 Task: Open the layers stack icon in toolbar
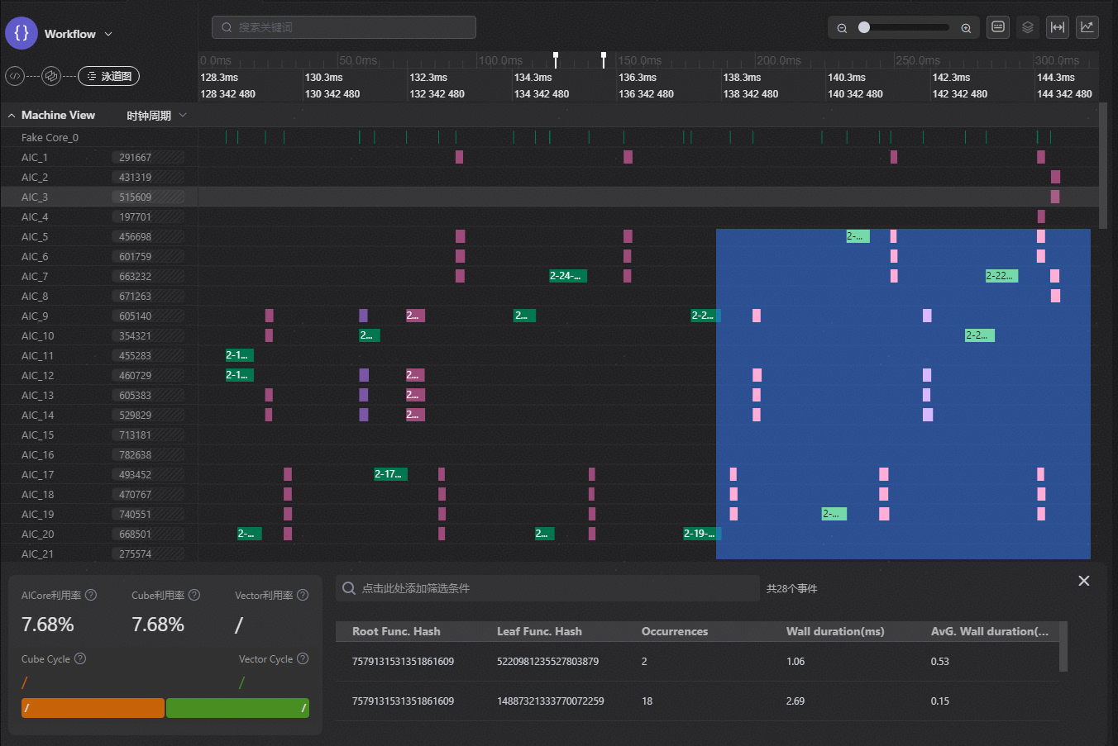point(1027,27)
